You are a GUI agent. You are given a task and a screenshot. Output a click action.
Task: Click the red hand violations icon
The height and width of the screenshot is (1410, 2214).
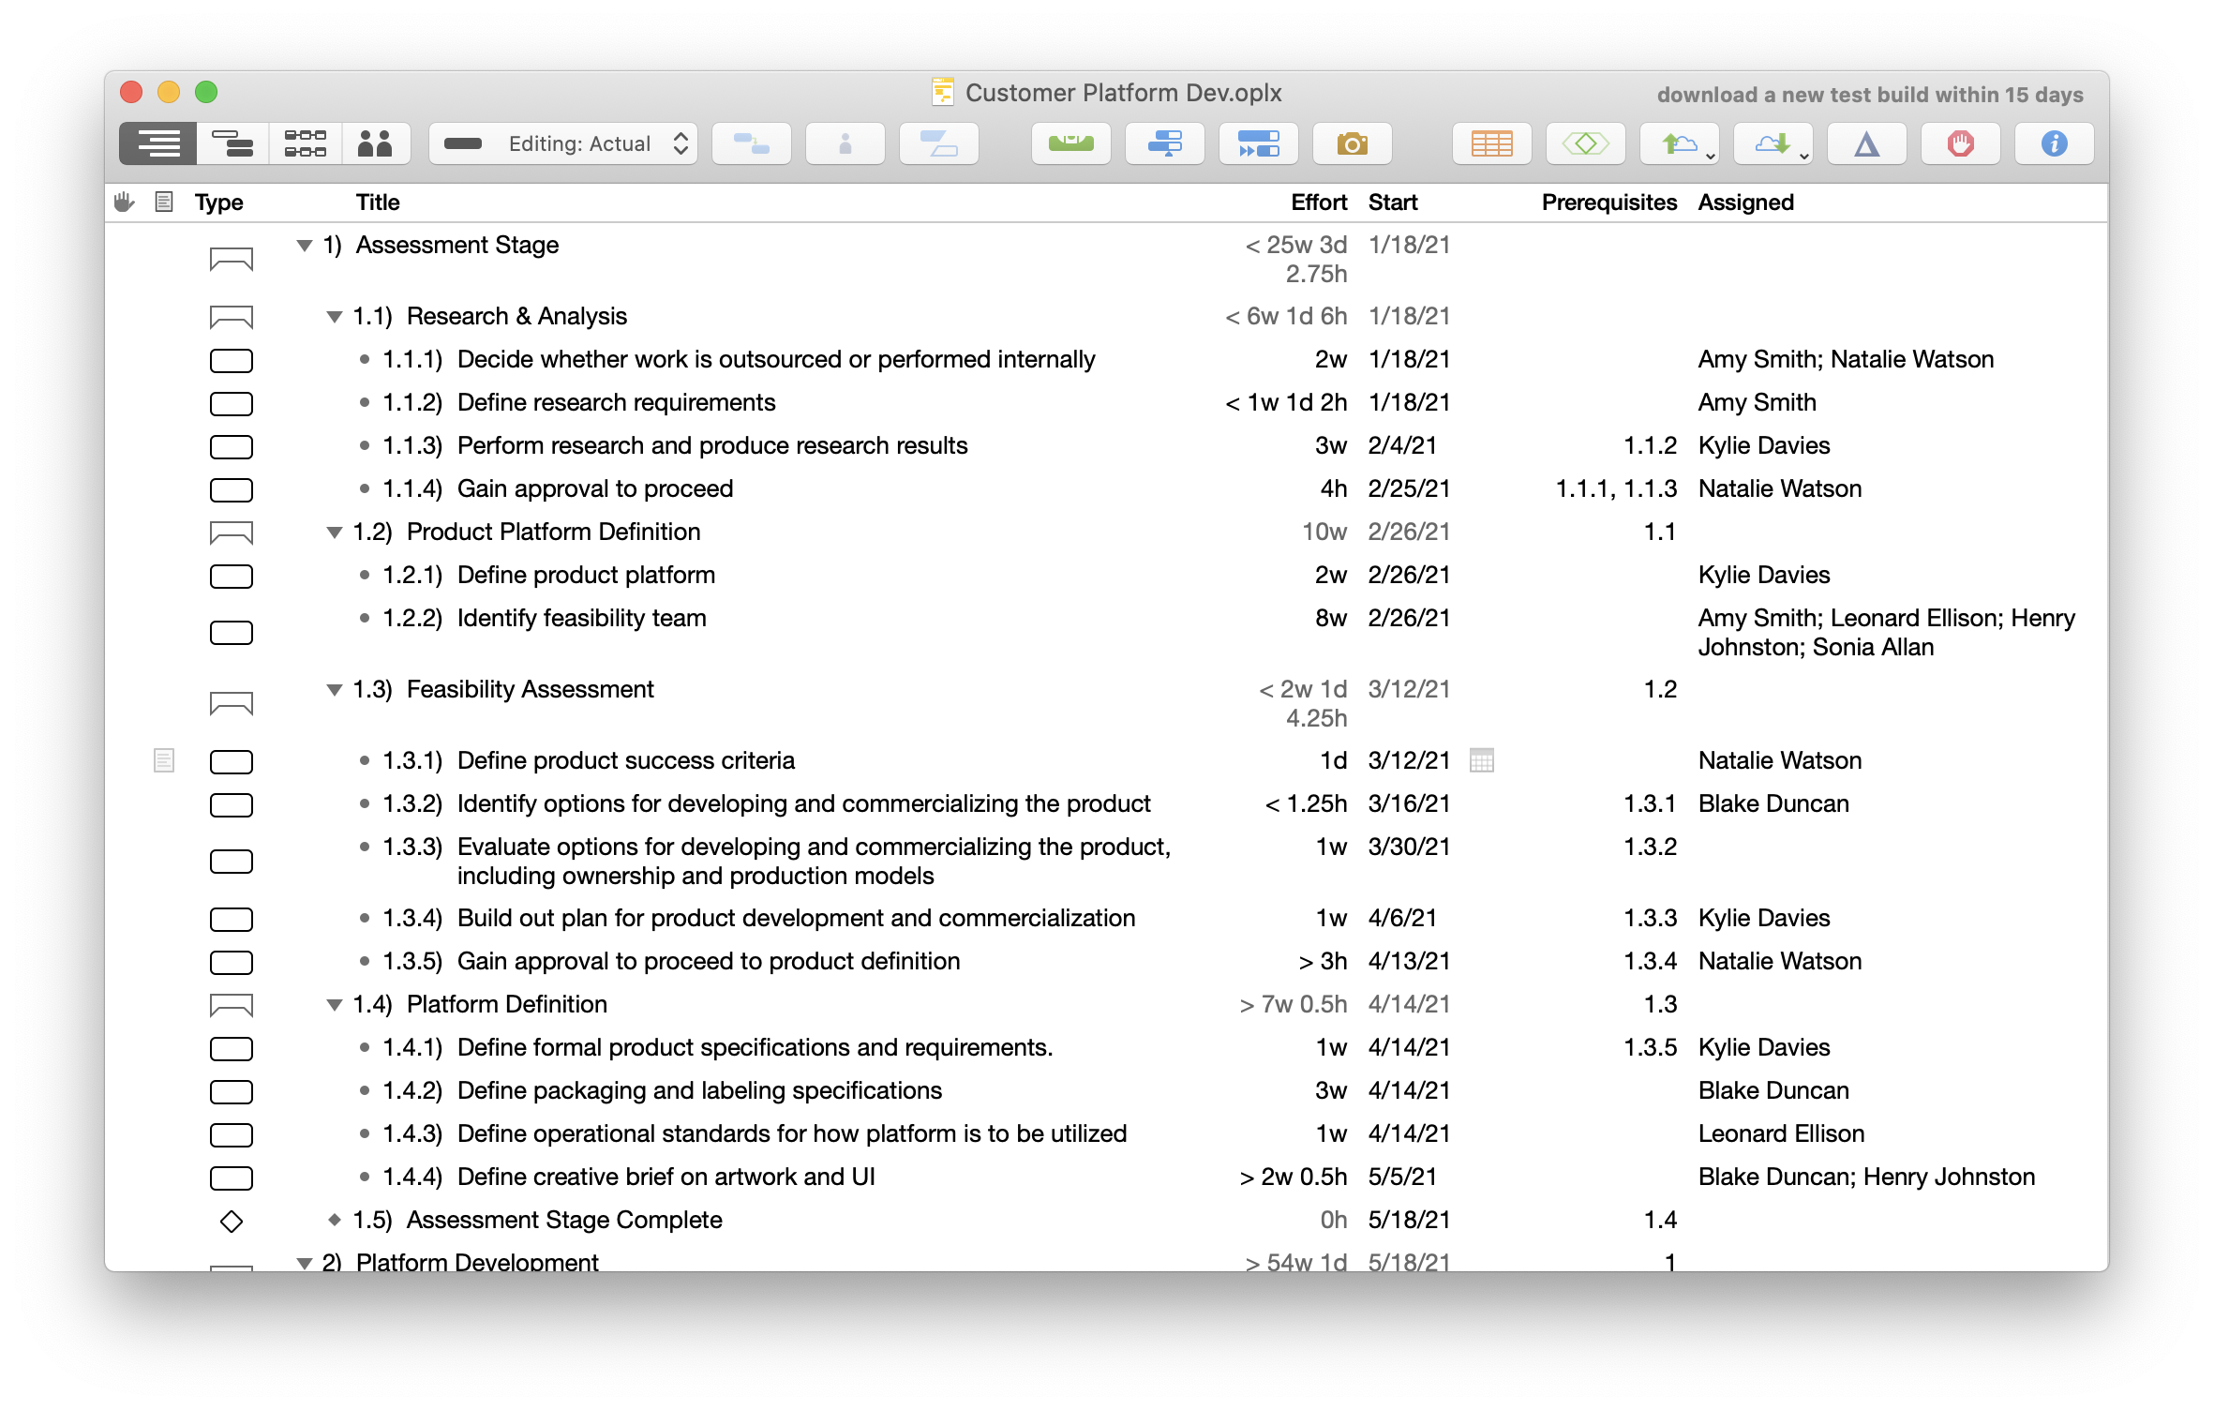1961,143
